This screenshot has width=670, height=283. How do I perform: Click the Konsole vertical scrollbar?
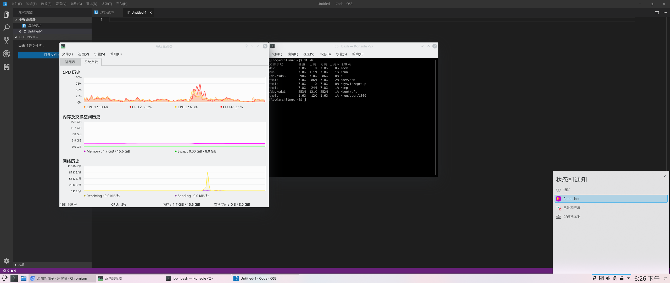pos(435,117)
